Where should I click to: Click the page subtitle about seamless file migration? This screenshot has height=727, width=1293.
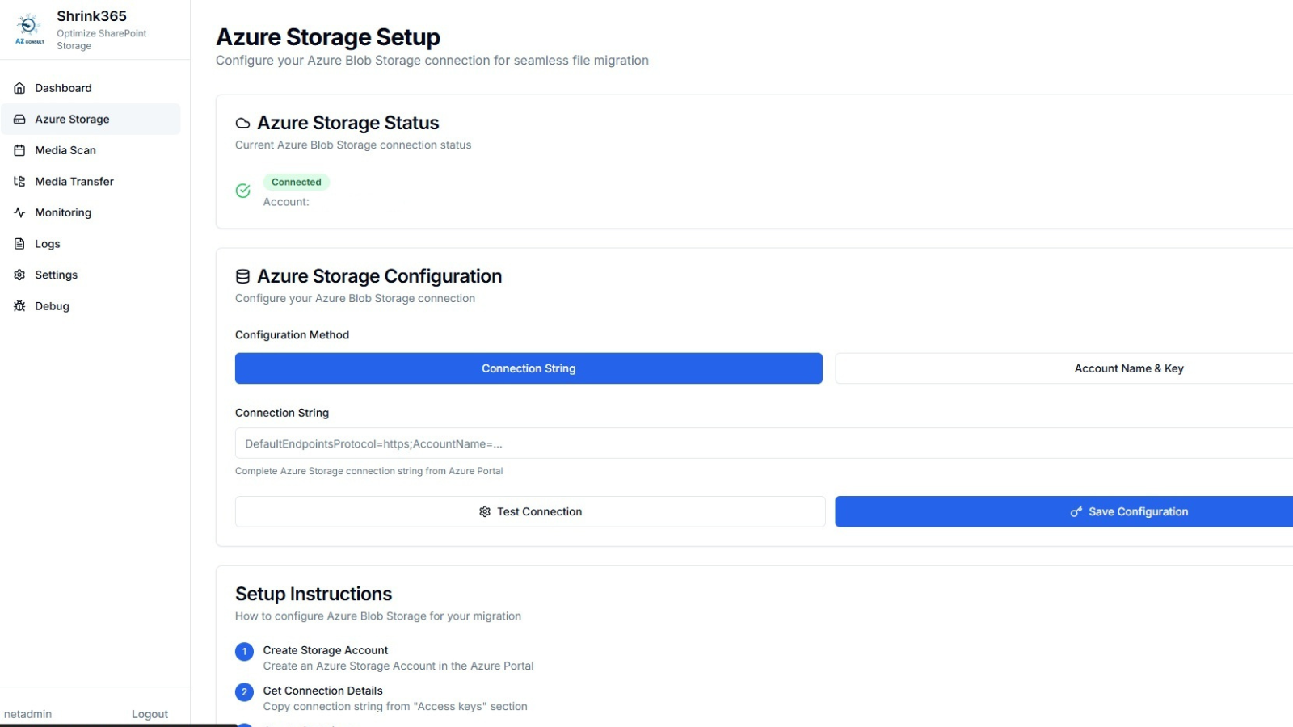[x=432, y=61]
